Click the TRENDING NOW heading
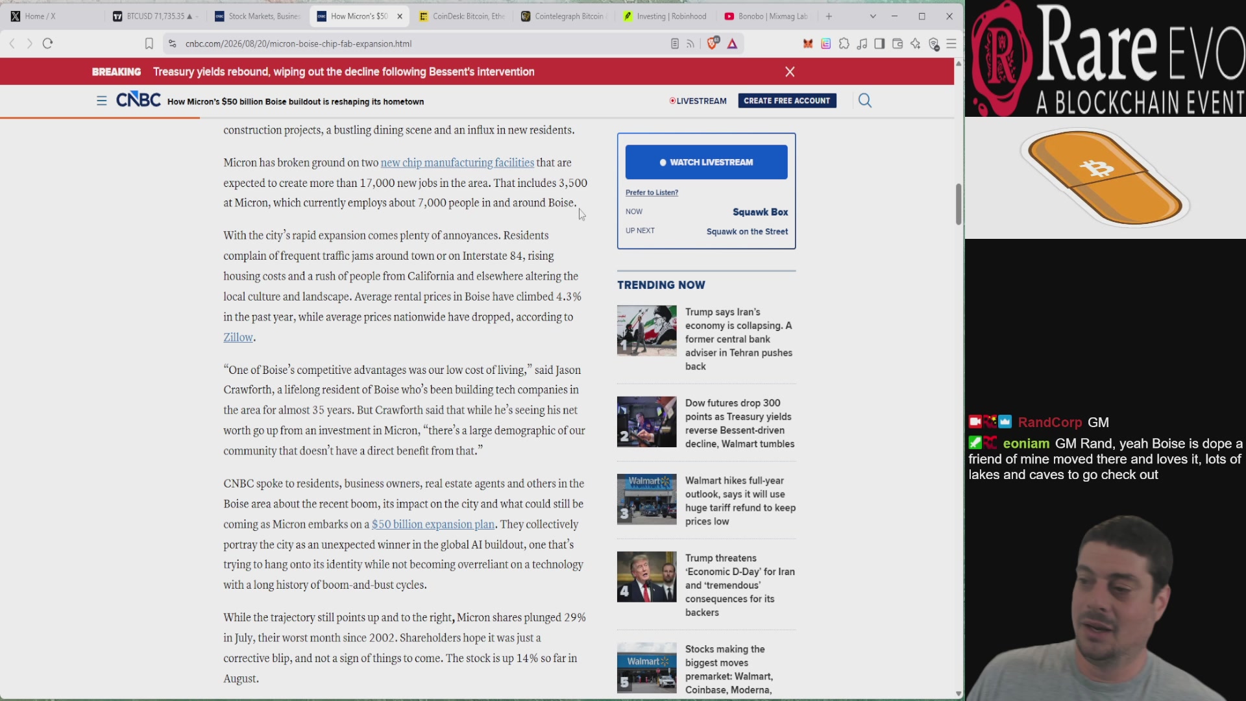The width and height of the screenshot is (1246, 701). (x=661, y=285)
